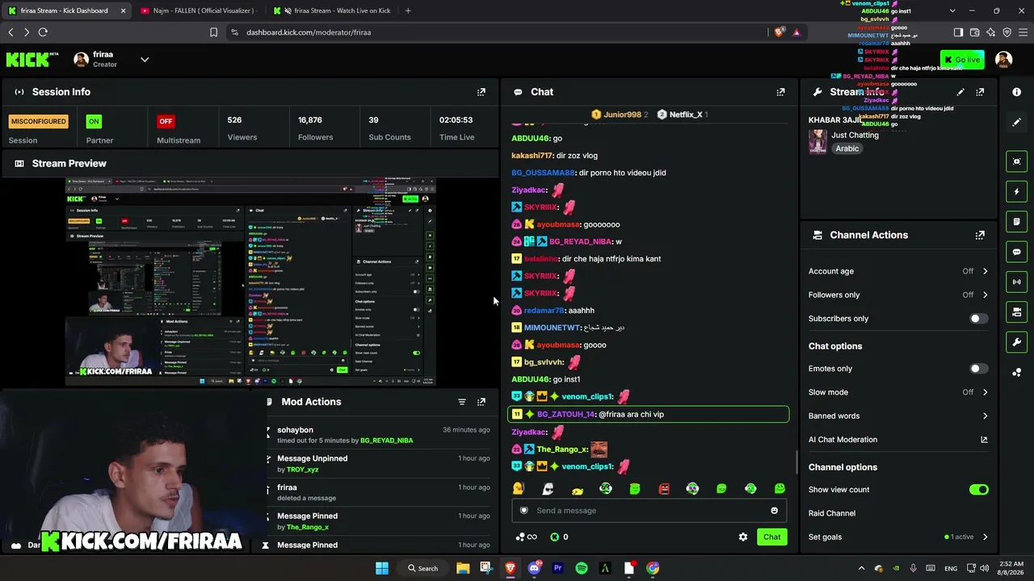Click the green Chat send button

[772, 537]
